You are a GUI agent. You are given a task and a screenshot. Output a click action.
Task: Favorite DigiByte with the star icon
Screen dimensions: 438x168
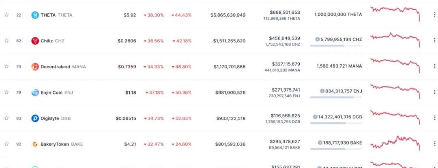pyautogui.click(x=6, y=118)
